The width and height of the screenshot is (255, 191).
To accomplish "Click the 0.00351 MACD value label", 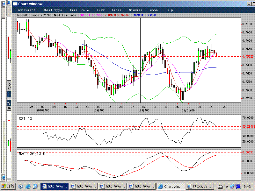I will click(x=248, y=152).
